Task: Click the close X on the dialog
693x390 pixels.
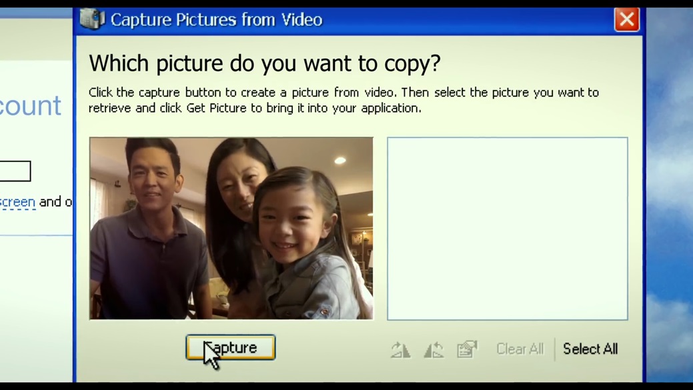Action: click(x=626, y=19)
